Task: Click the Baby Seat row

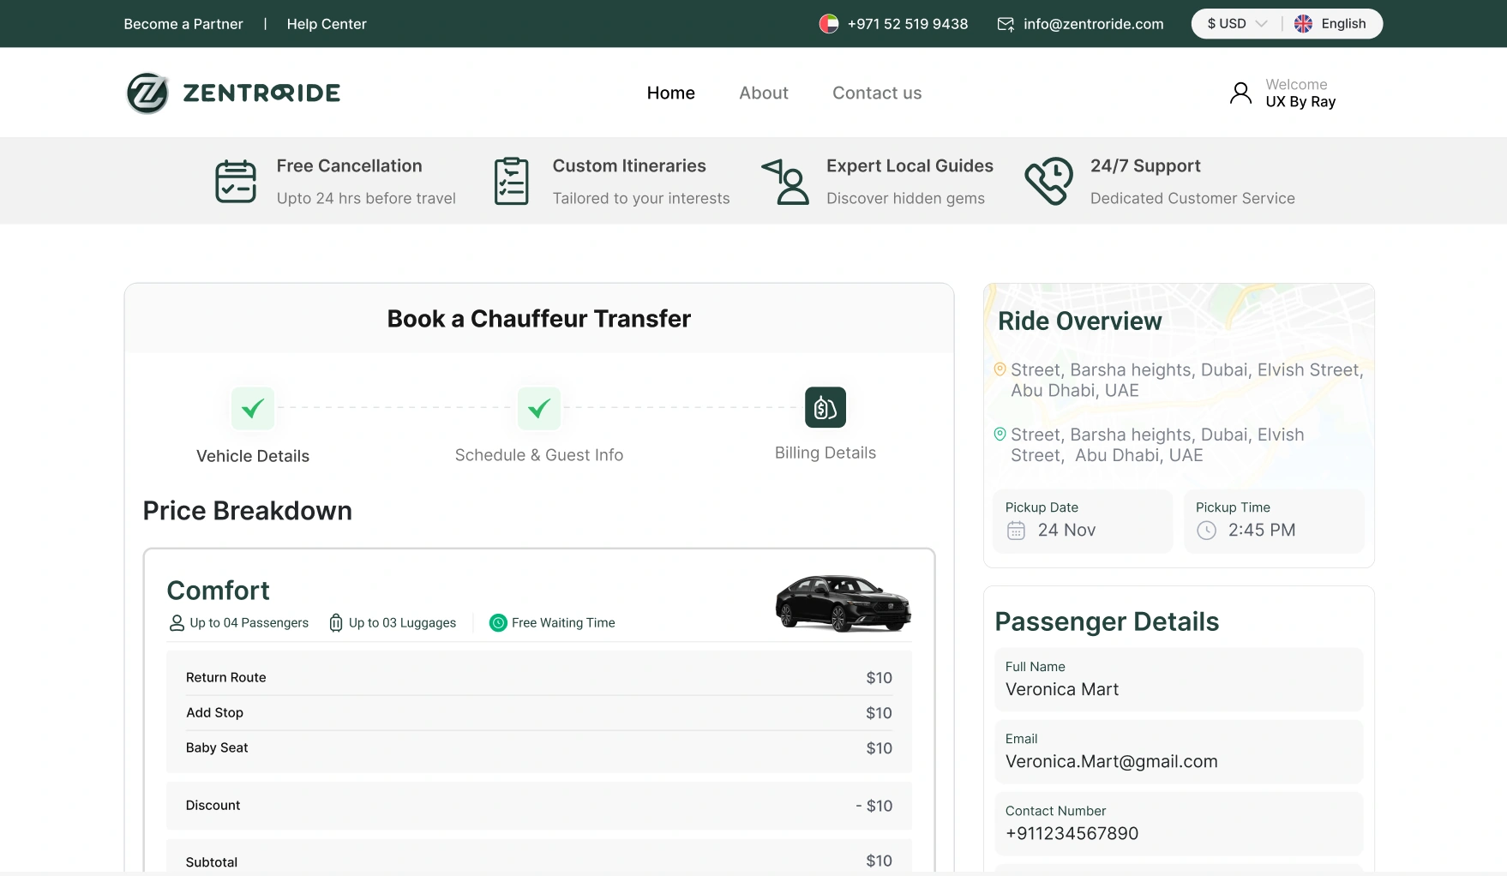Action: click(x=539, y=747)
